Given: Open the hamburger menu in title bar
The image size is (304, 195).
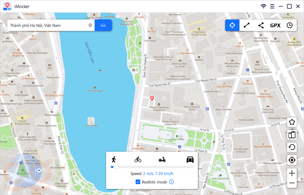Looking at the screenshot, I should pos(272,6).
